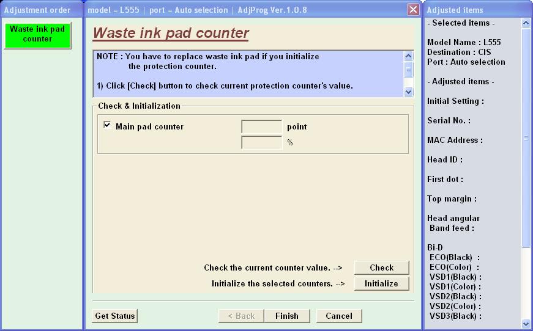The height and width of the screenshot is (331, 533).
Task: Go to previous step with Back button
Action: (241, 316)
